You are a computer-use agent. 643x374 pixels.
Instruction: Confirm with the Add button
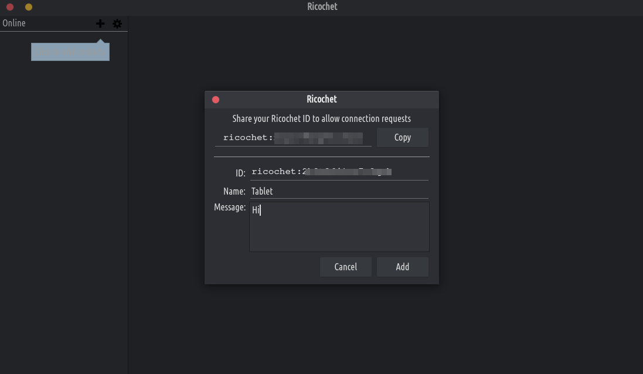tap(402, 267)
